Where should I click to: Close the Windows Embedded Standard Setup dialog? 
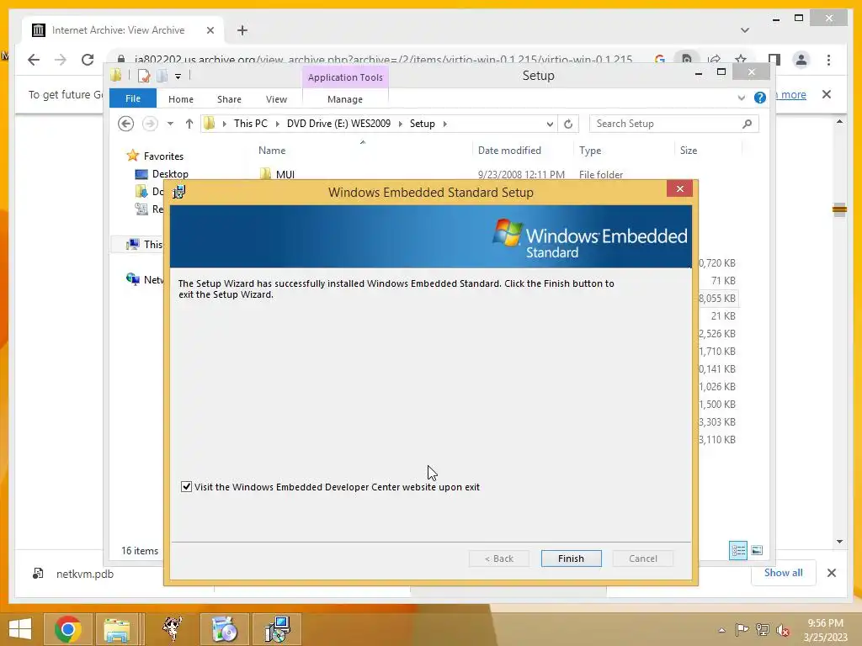pos(680,189)
